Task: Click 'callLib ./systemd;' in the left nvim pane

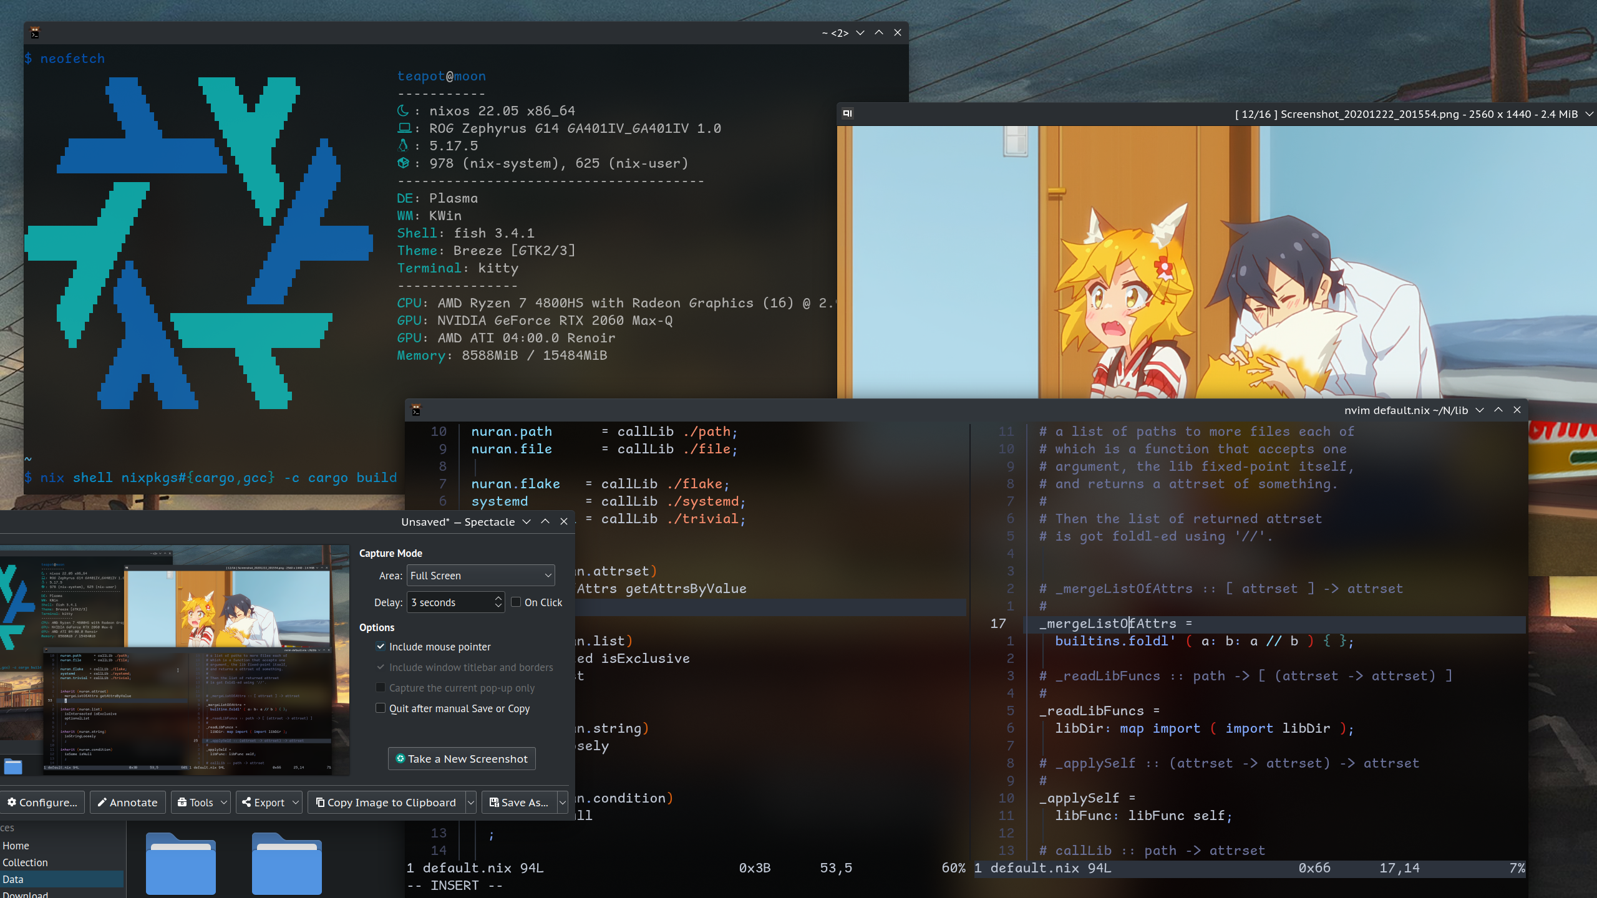Action: [x=674, y=501]
